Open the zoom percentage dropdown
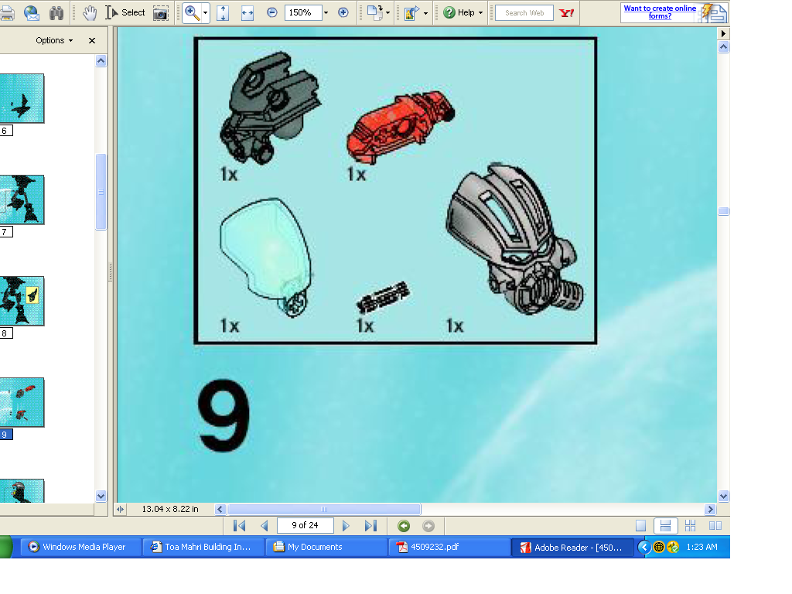The width and height of the screenshot is (792, 594). [326, 13]
